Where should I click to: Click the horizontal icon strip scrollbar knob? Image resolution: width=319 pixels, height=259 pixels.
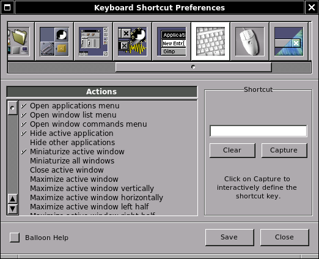point(193,67)
